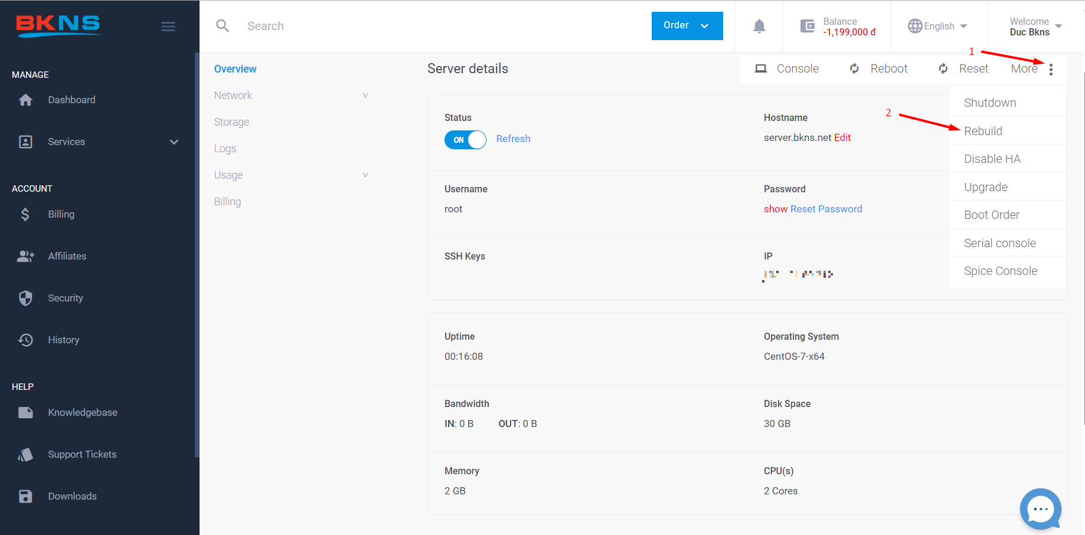Click the Dashboard home icon
This screenshot has height=535, width=1085.
coord(25,100)
